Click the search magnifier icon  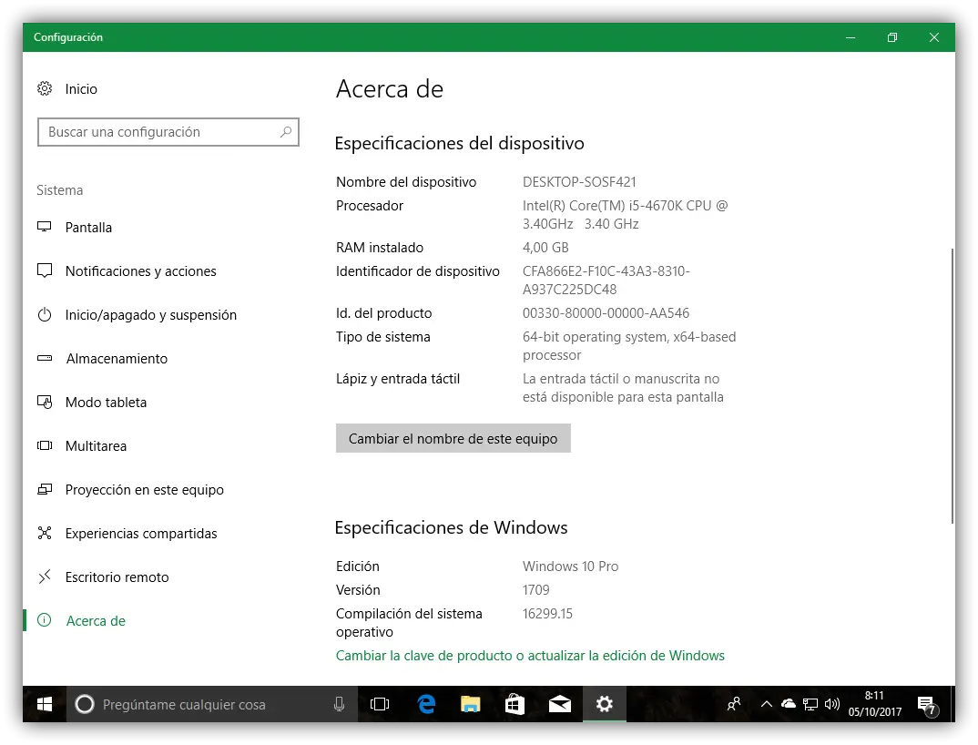pos(286,132)
